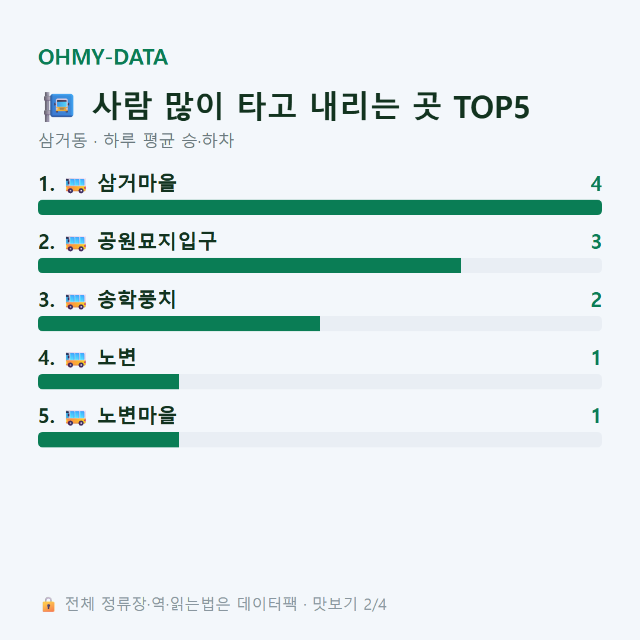The height and width of the screenshot is (640, 640).
Task: Click the bus icon next to 송학풍치
Action: point(75,301)
